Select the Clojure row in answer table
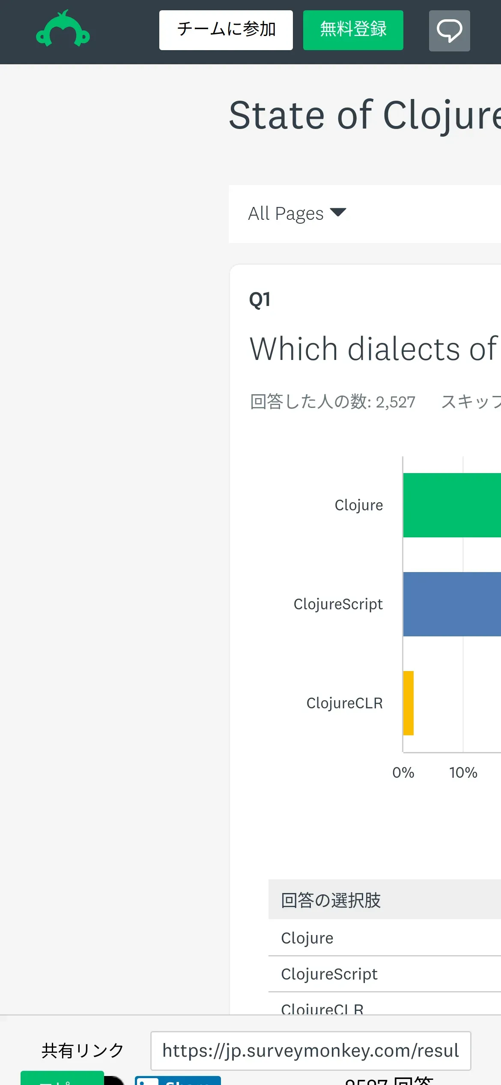This screenshot has height=1085, width=501. [x=307, y=938]
